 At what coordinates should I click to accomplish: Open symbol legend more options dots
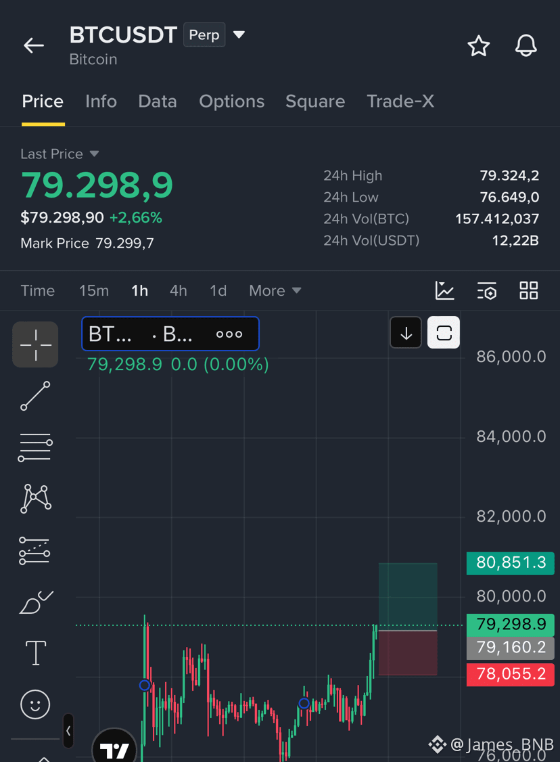[x=229, y=334]
